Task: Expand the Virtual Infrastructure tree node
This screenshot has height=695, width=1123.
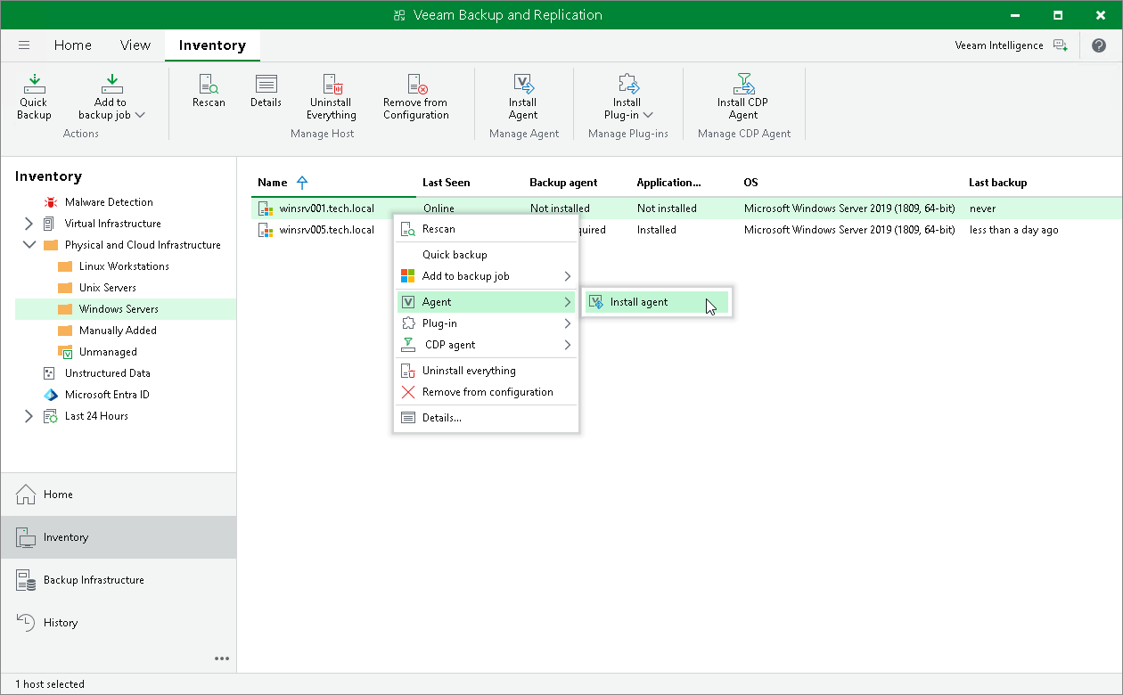Action: (x=28, y=223)
